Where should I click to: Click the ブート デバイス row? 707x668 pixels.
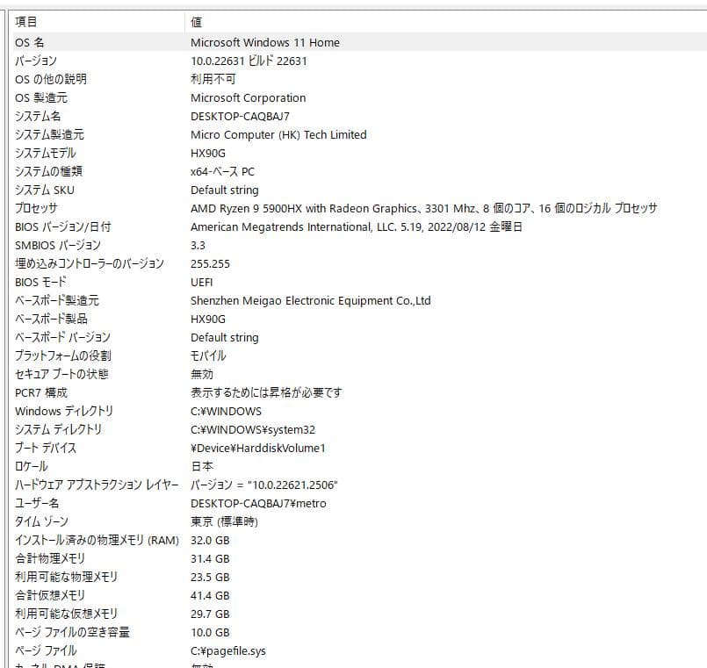[x=46, y=448]
